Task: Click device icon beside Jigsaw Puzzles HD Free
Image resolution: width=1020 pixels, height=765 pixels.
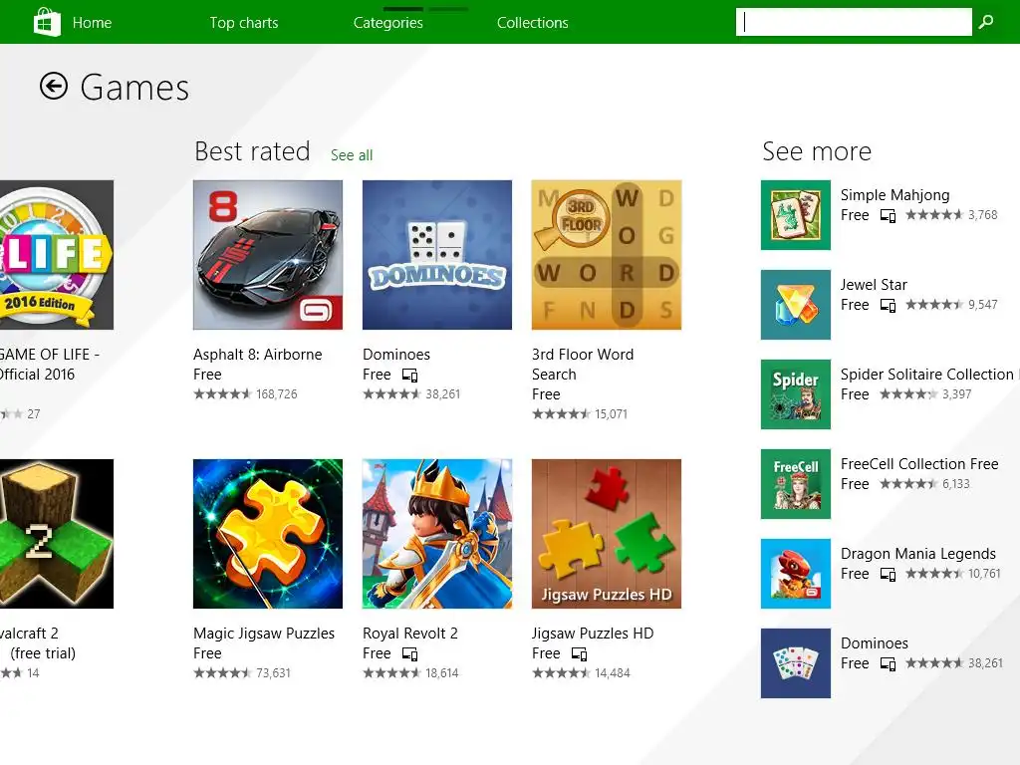Action: [579, 653]
